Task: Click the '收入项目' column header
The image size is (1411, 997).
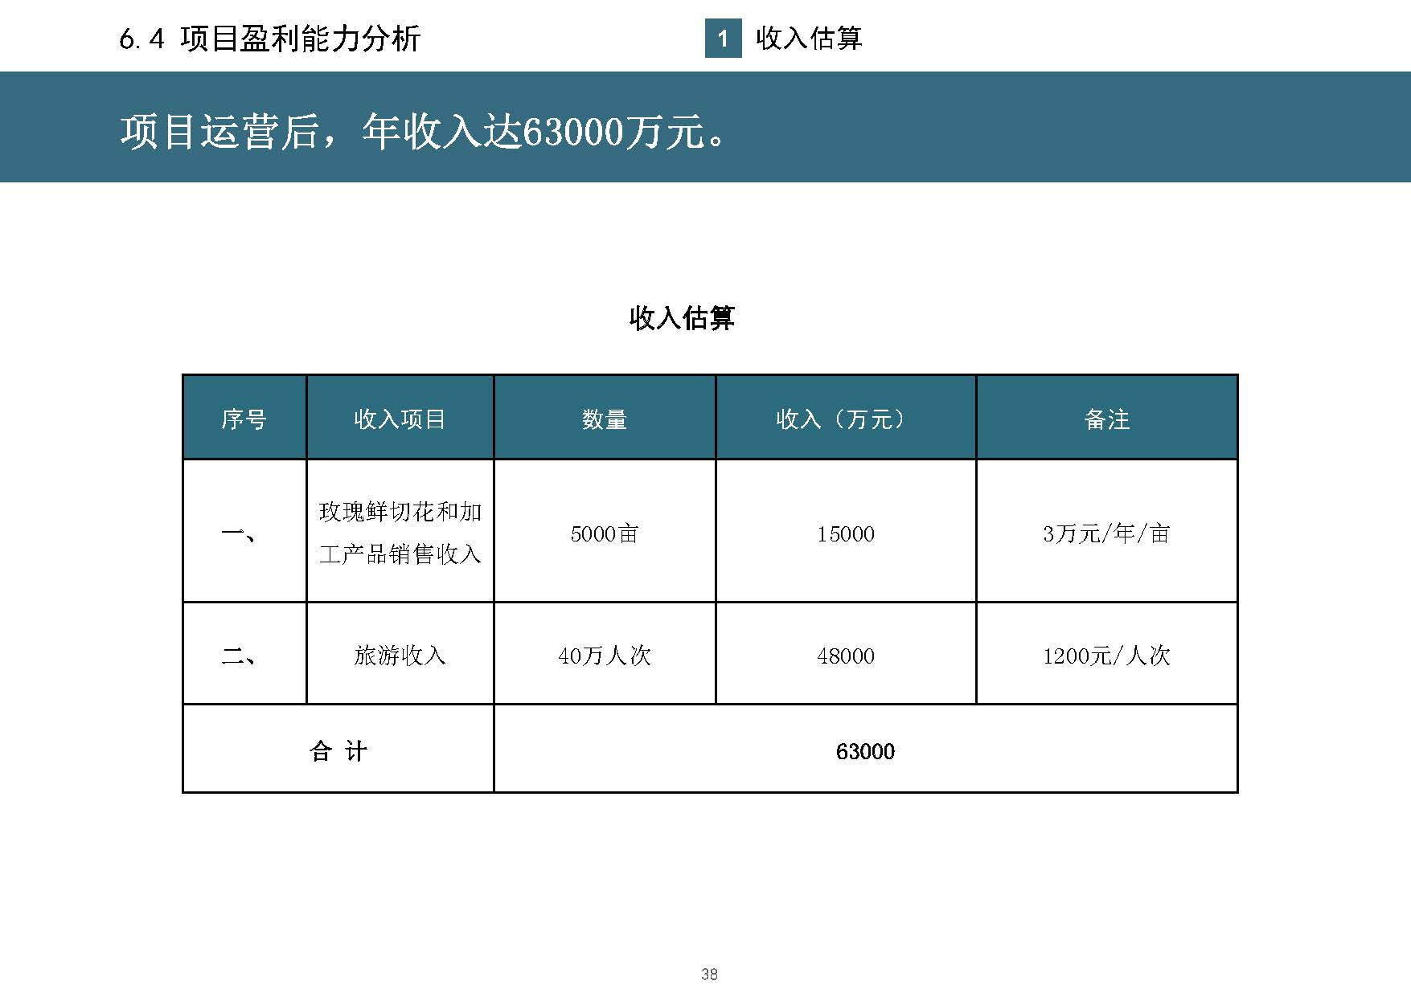Action: [x=400, y=419]
